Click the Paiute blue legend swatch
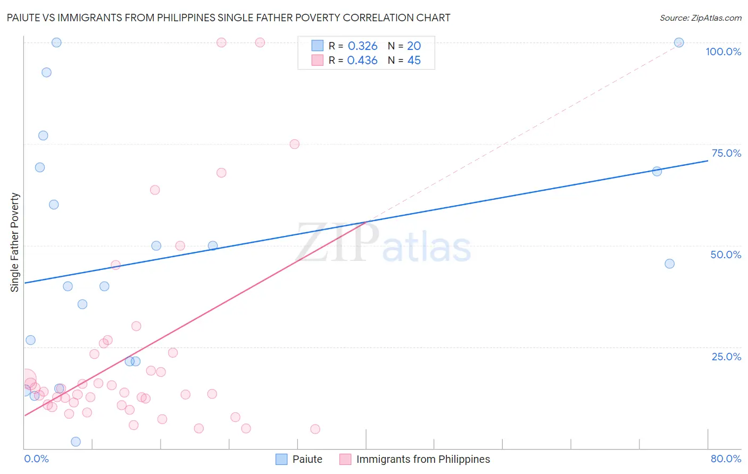Screen dimensions: 748x474 click(281, 459)
